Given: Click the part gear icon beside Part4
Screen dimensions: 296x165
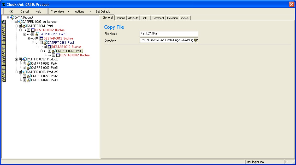Looking at the screenshot, I should tap(28, 64).
